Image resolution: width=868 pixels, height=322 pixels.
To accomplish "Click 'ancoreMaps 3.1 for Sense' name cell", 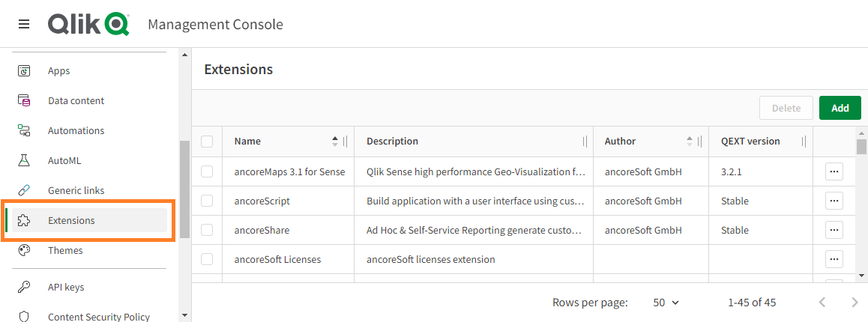I will click(289, 172).
